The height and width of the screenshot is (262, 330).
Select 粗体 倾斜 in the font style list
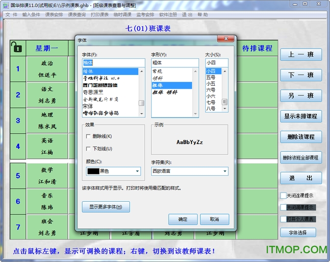172,92
